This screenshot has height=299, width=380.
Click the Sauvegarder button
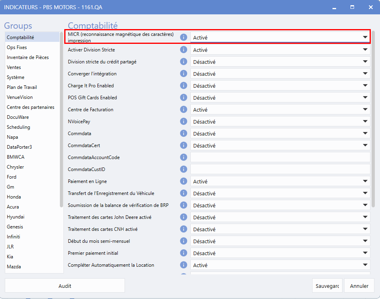coord(327,286)
